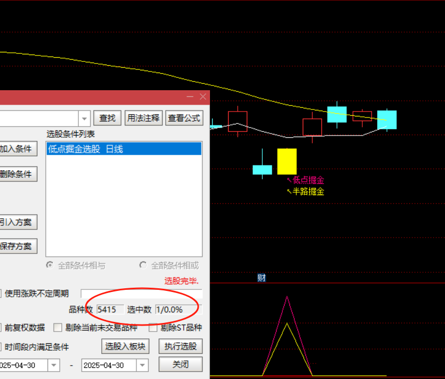Click the 半路掘金 signal label

point(308,192)
